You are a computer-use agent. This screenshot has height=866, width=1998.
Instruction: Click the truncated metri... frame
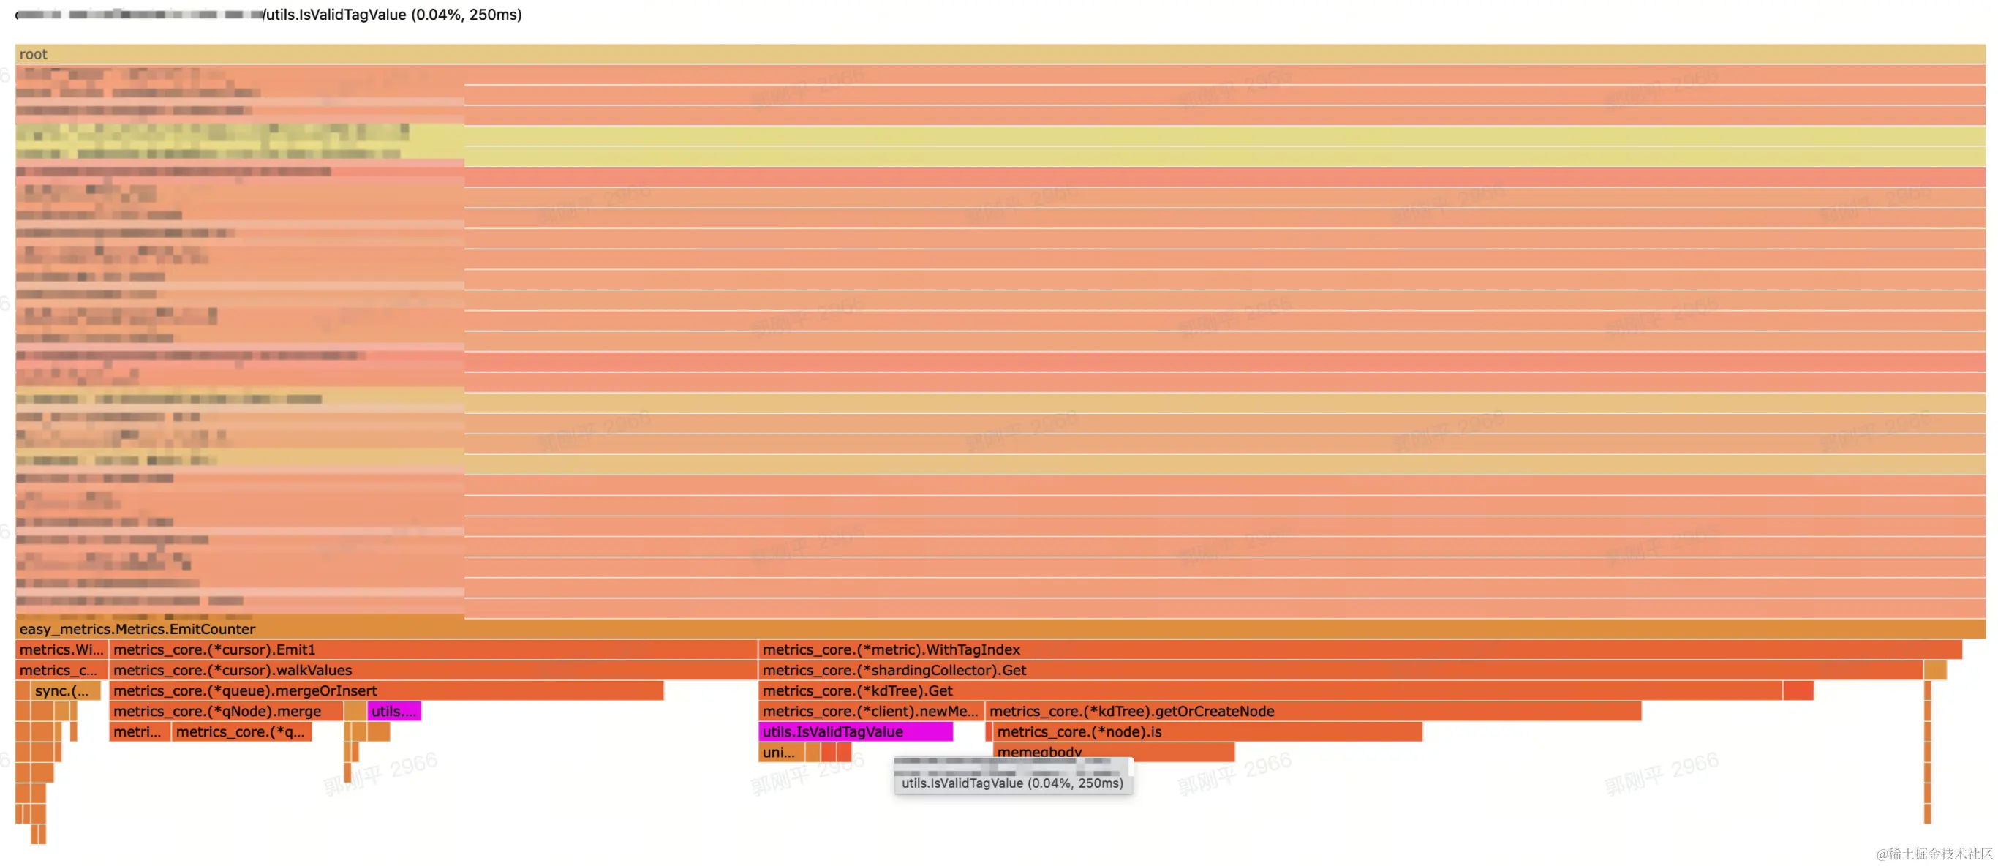point(140,731)
